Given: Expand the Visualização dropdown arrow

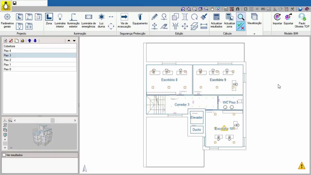Looking at the screenshot, I should 254,34.
